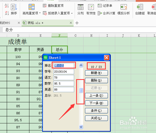Click the formula bar showing 总分
156x133 pixels.
point(79,30)
